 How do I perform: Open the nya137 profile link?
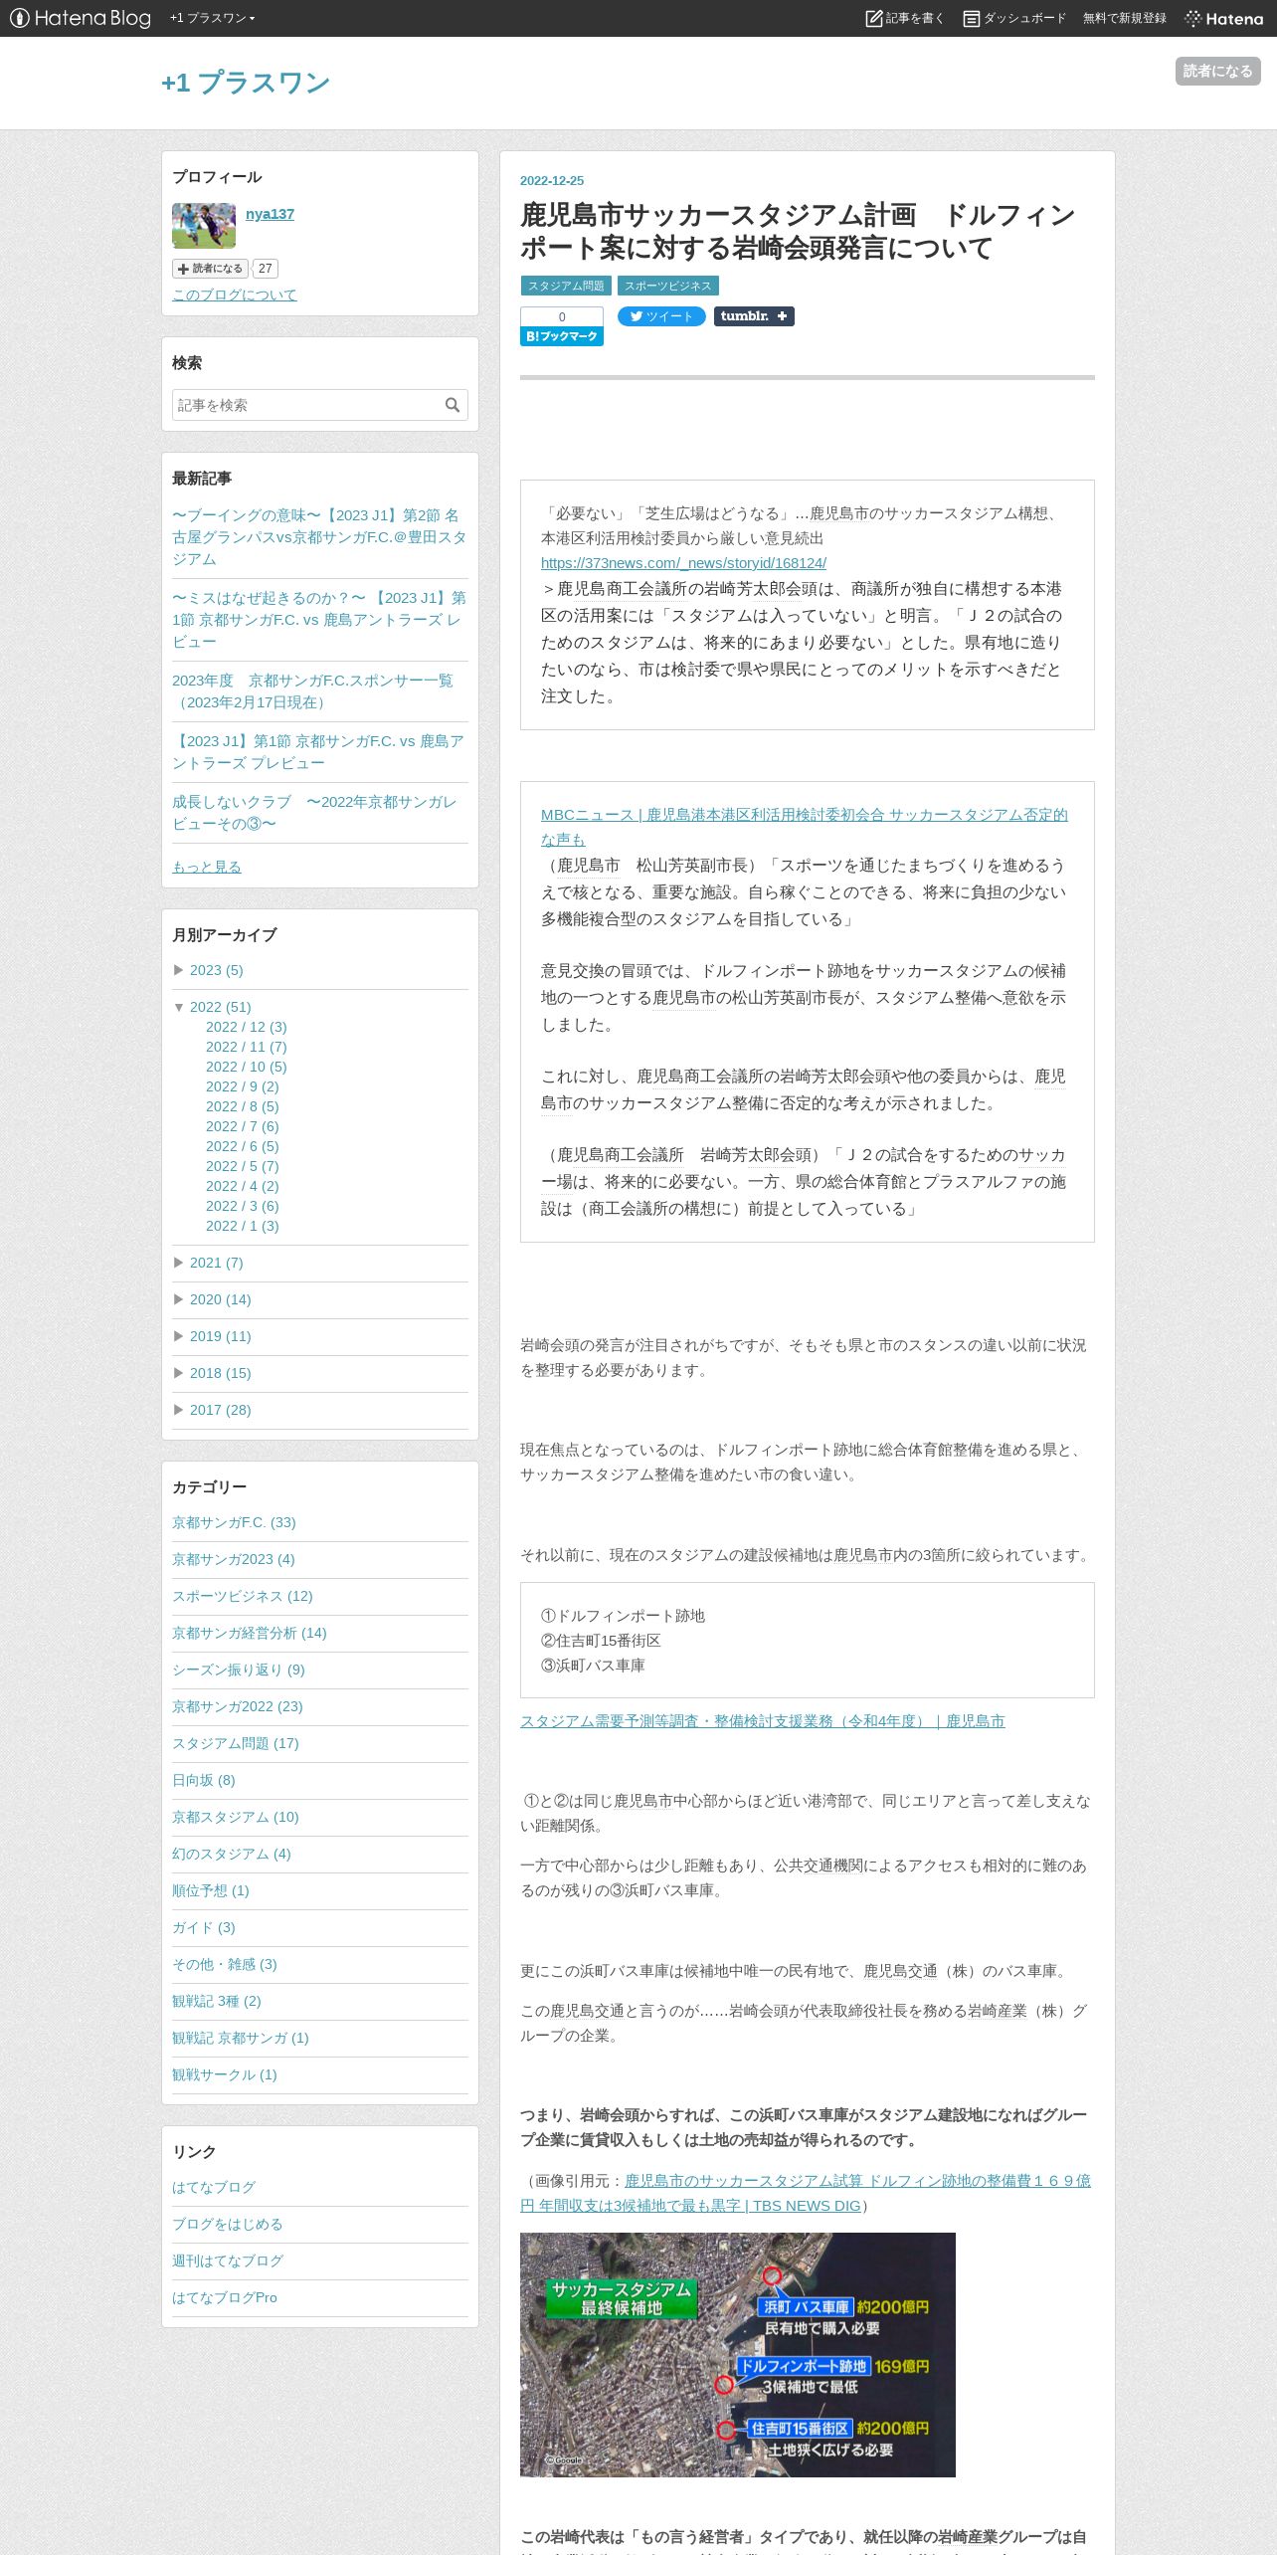click(x=270, y=214)
